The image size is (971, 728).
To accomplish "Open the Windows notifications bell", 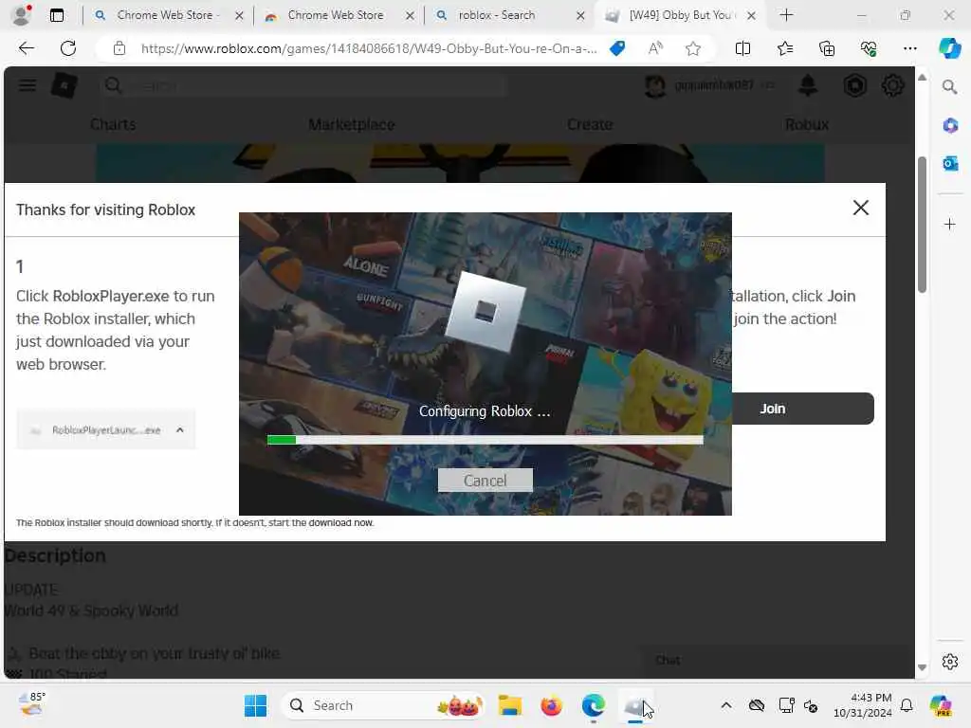I will click(907, 705).
